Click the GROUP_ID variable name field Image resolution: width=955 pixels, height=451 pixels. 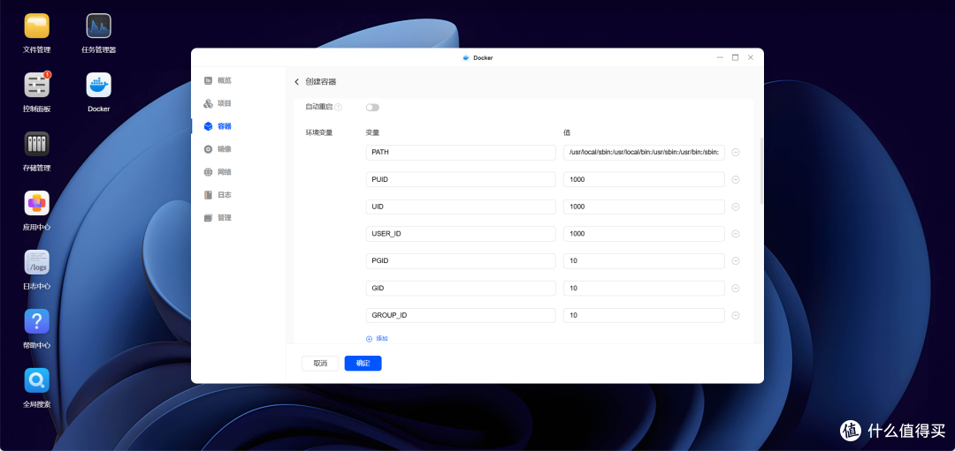tap(461, 315)
